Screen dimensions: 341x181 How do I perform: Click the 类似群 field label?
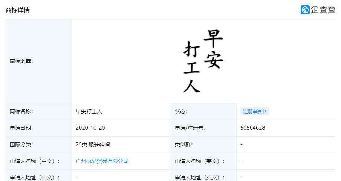[x=183, y=144]
